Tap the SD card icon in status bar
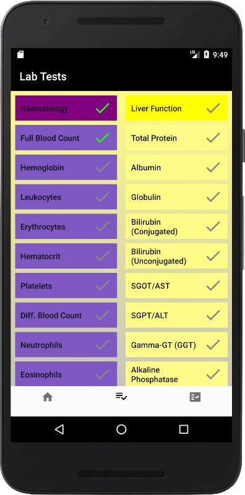The image size is (245, 495). (20, 54)
